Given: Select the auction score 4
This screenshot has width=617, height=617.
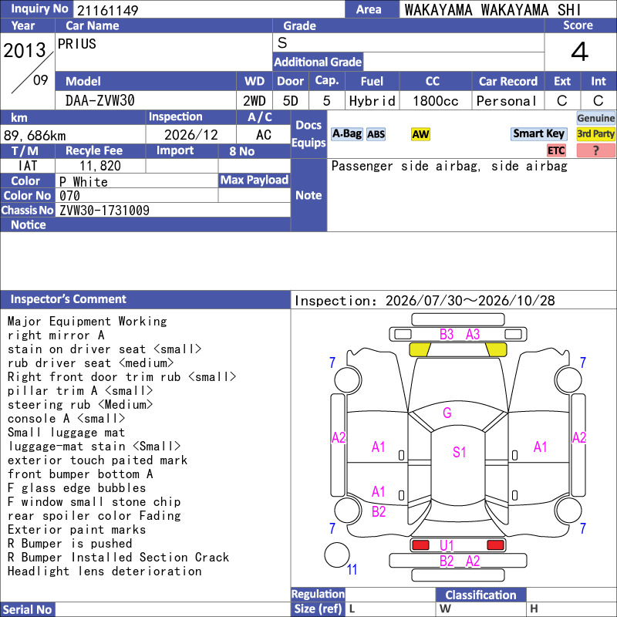Looking at the screenshot, I should 580,52.
